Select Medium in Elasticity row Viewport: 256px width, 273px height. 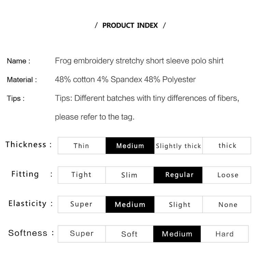coord(130,204)
